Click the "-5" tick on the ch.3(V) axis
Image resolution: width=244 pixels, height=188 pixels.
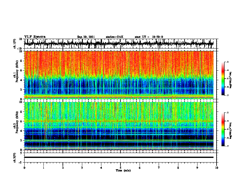(21, 163)
